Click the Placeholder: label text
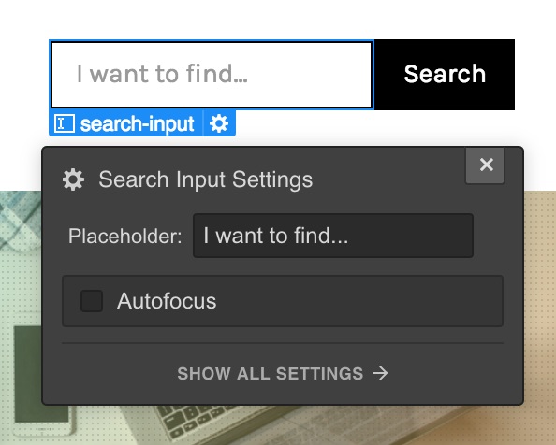This screenshot has height=445, width=556. (125, 236)
